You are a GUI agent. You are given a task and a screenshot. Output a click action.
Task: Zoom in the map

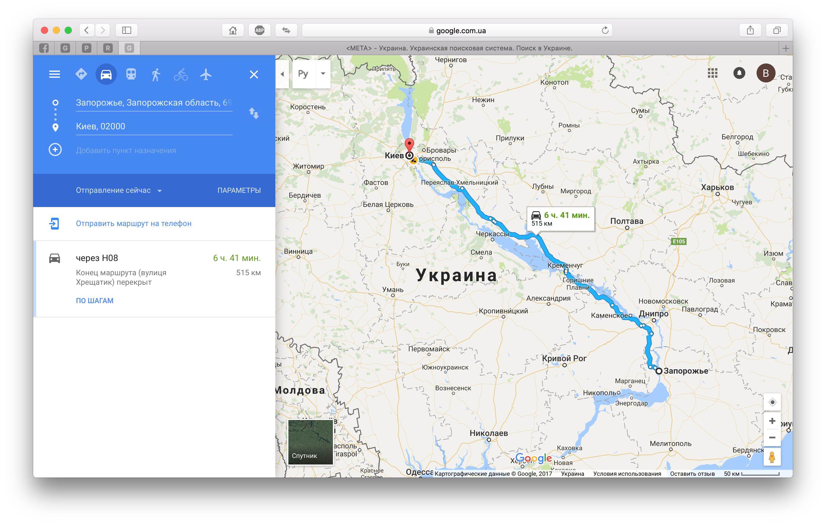pos(772,421)
